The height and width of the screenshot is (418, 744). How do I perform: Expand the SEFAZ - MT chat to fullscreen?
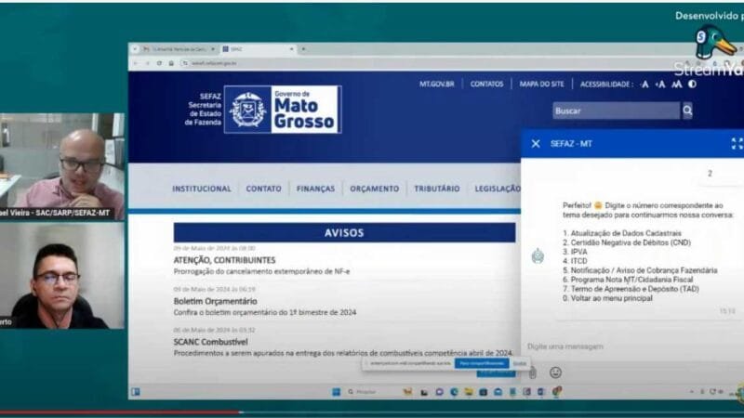click(x=737, y=144)
